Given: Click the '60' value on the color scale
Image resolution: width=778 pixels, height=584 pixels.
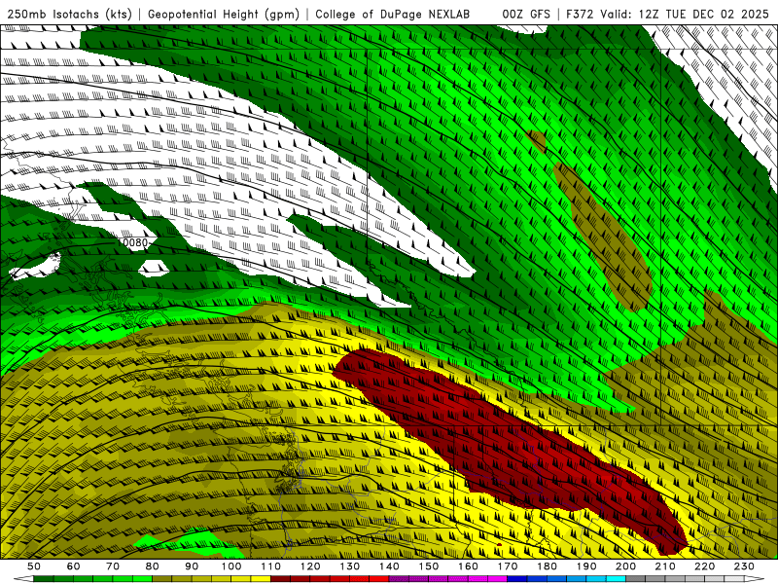Looking at the screenshot, I should pyautogui.click(x=74, y=566).
